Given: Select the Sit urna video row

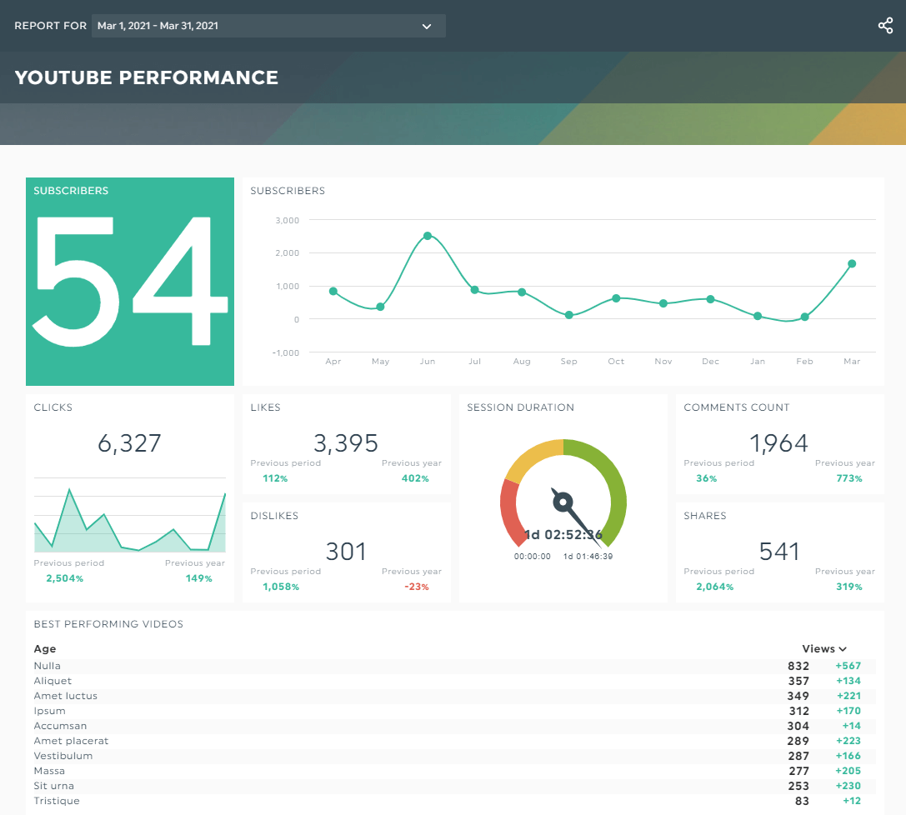Looking at the screenshot, I should point(455,786).
